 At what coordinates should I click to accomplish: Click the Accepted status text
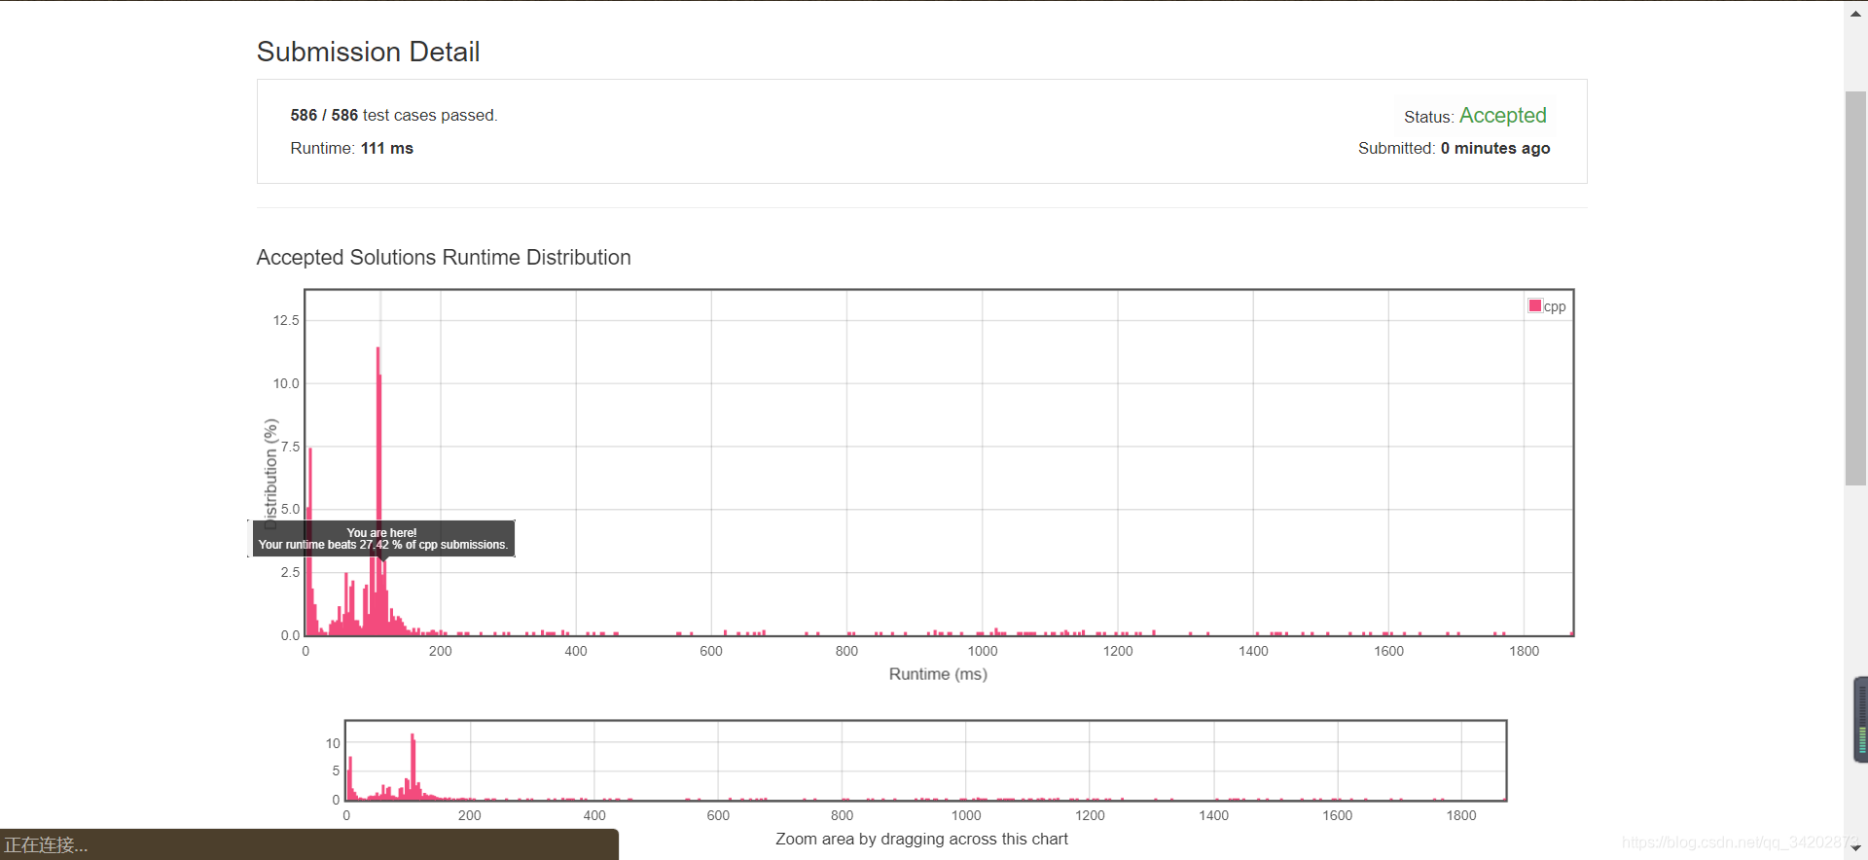(x=1502, y=115)
